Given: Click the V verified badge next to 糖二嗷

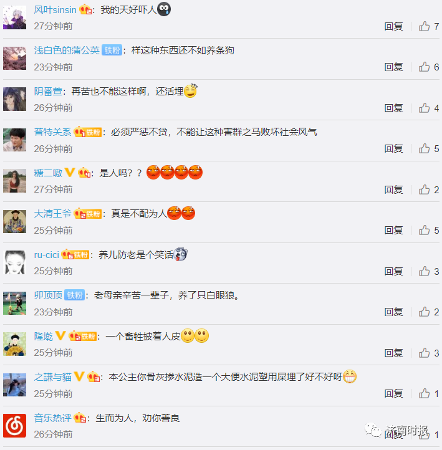Looking at the screenshot, I should [x=70, y=173].
